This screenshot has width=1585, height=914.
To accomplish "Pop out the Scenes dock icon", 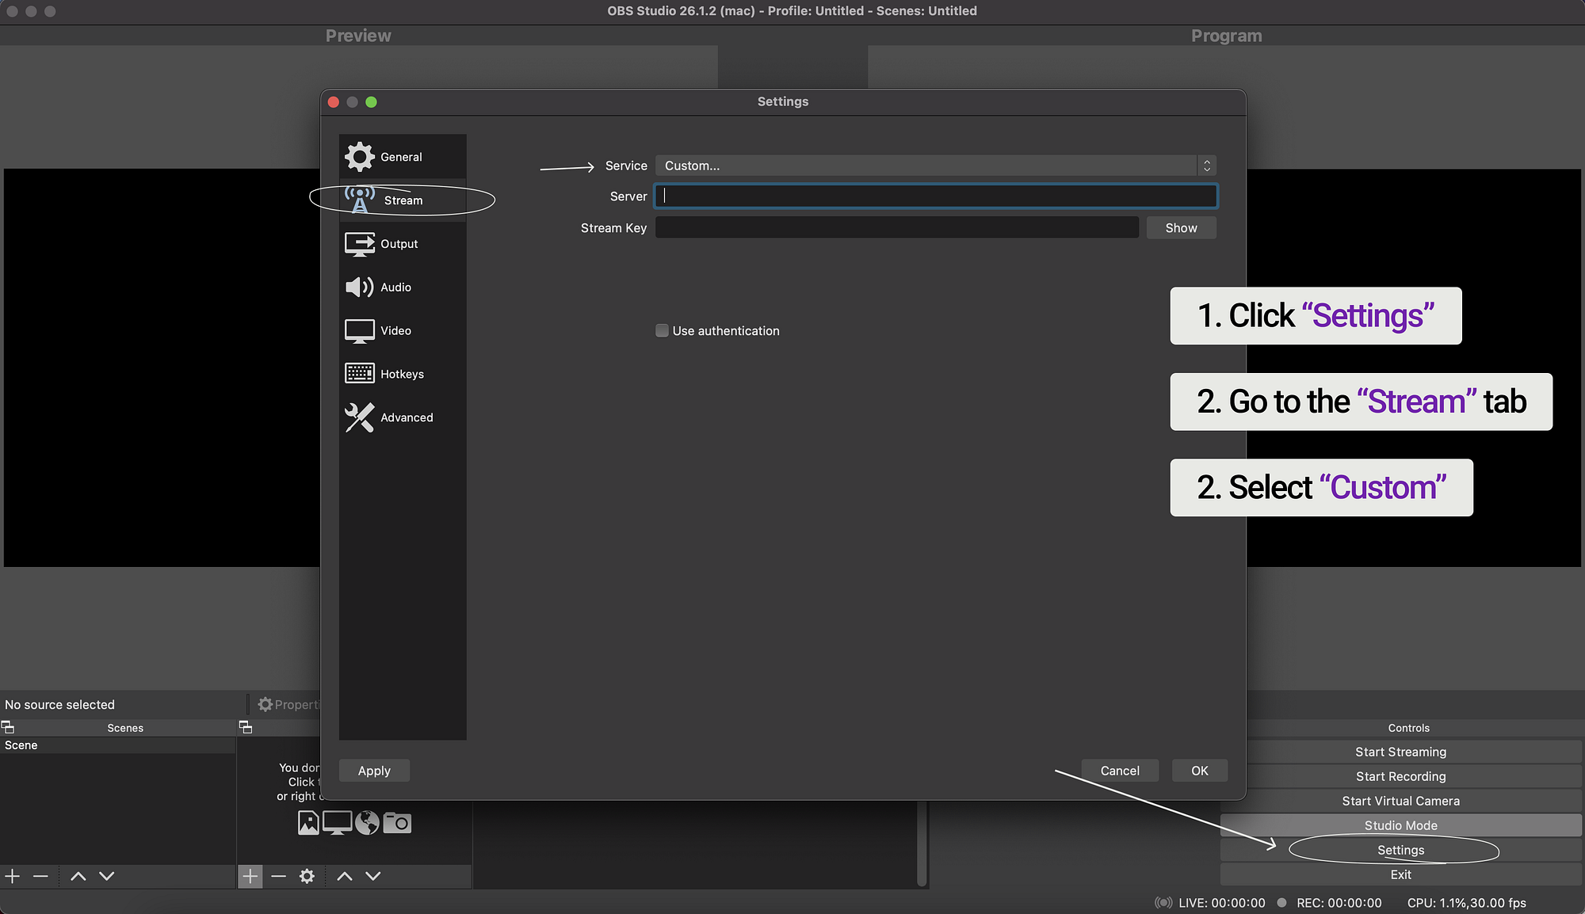I will 8,727.
